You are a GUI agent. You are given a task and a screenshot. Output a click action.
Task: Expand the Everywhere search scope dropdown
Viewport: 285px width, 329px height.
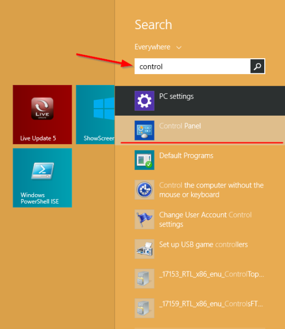click(158, 47)
